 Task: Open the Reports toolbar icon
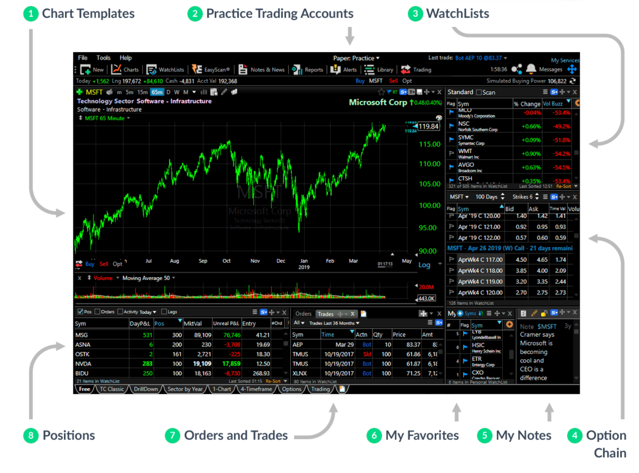click(x=297, y=70)
